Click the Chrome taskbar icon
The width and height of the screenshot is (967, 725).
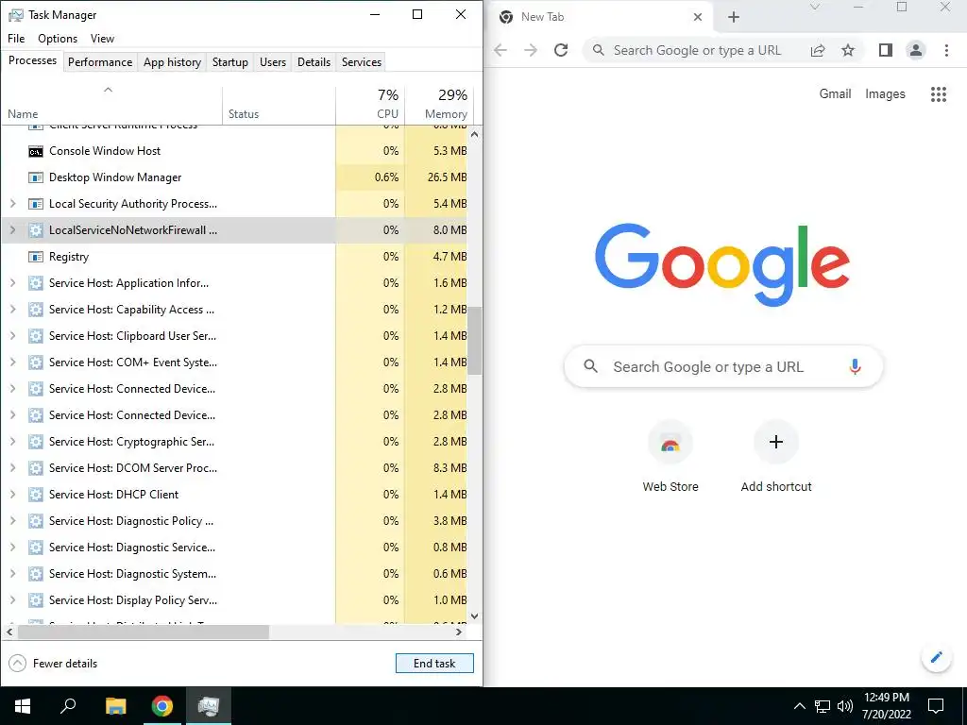[x=162, y=706]
